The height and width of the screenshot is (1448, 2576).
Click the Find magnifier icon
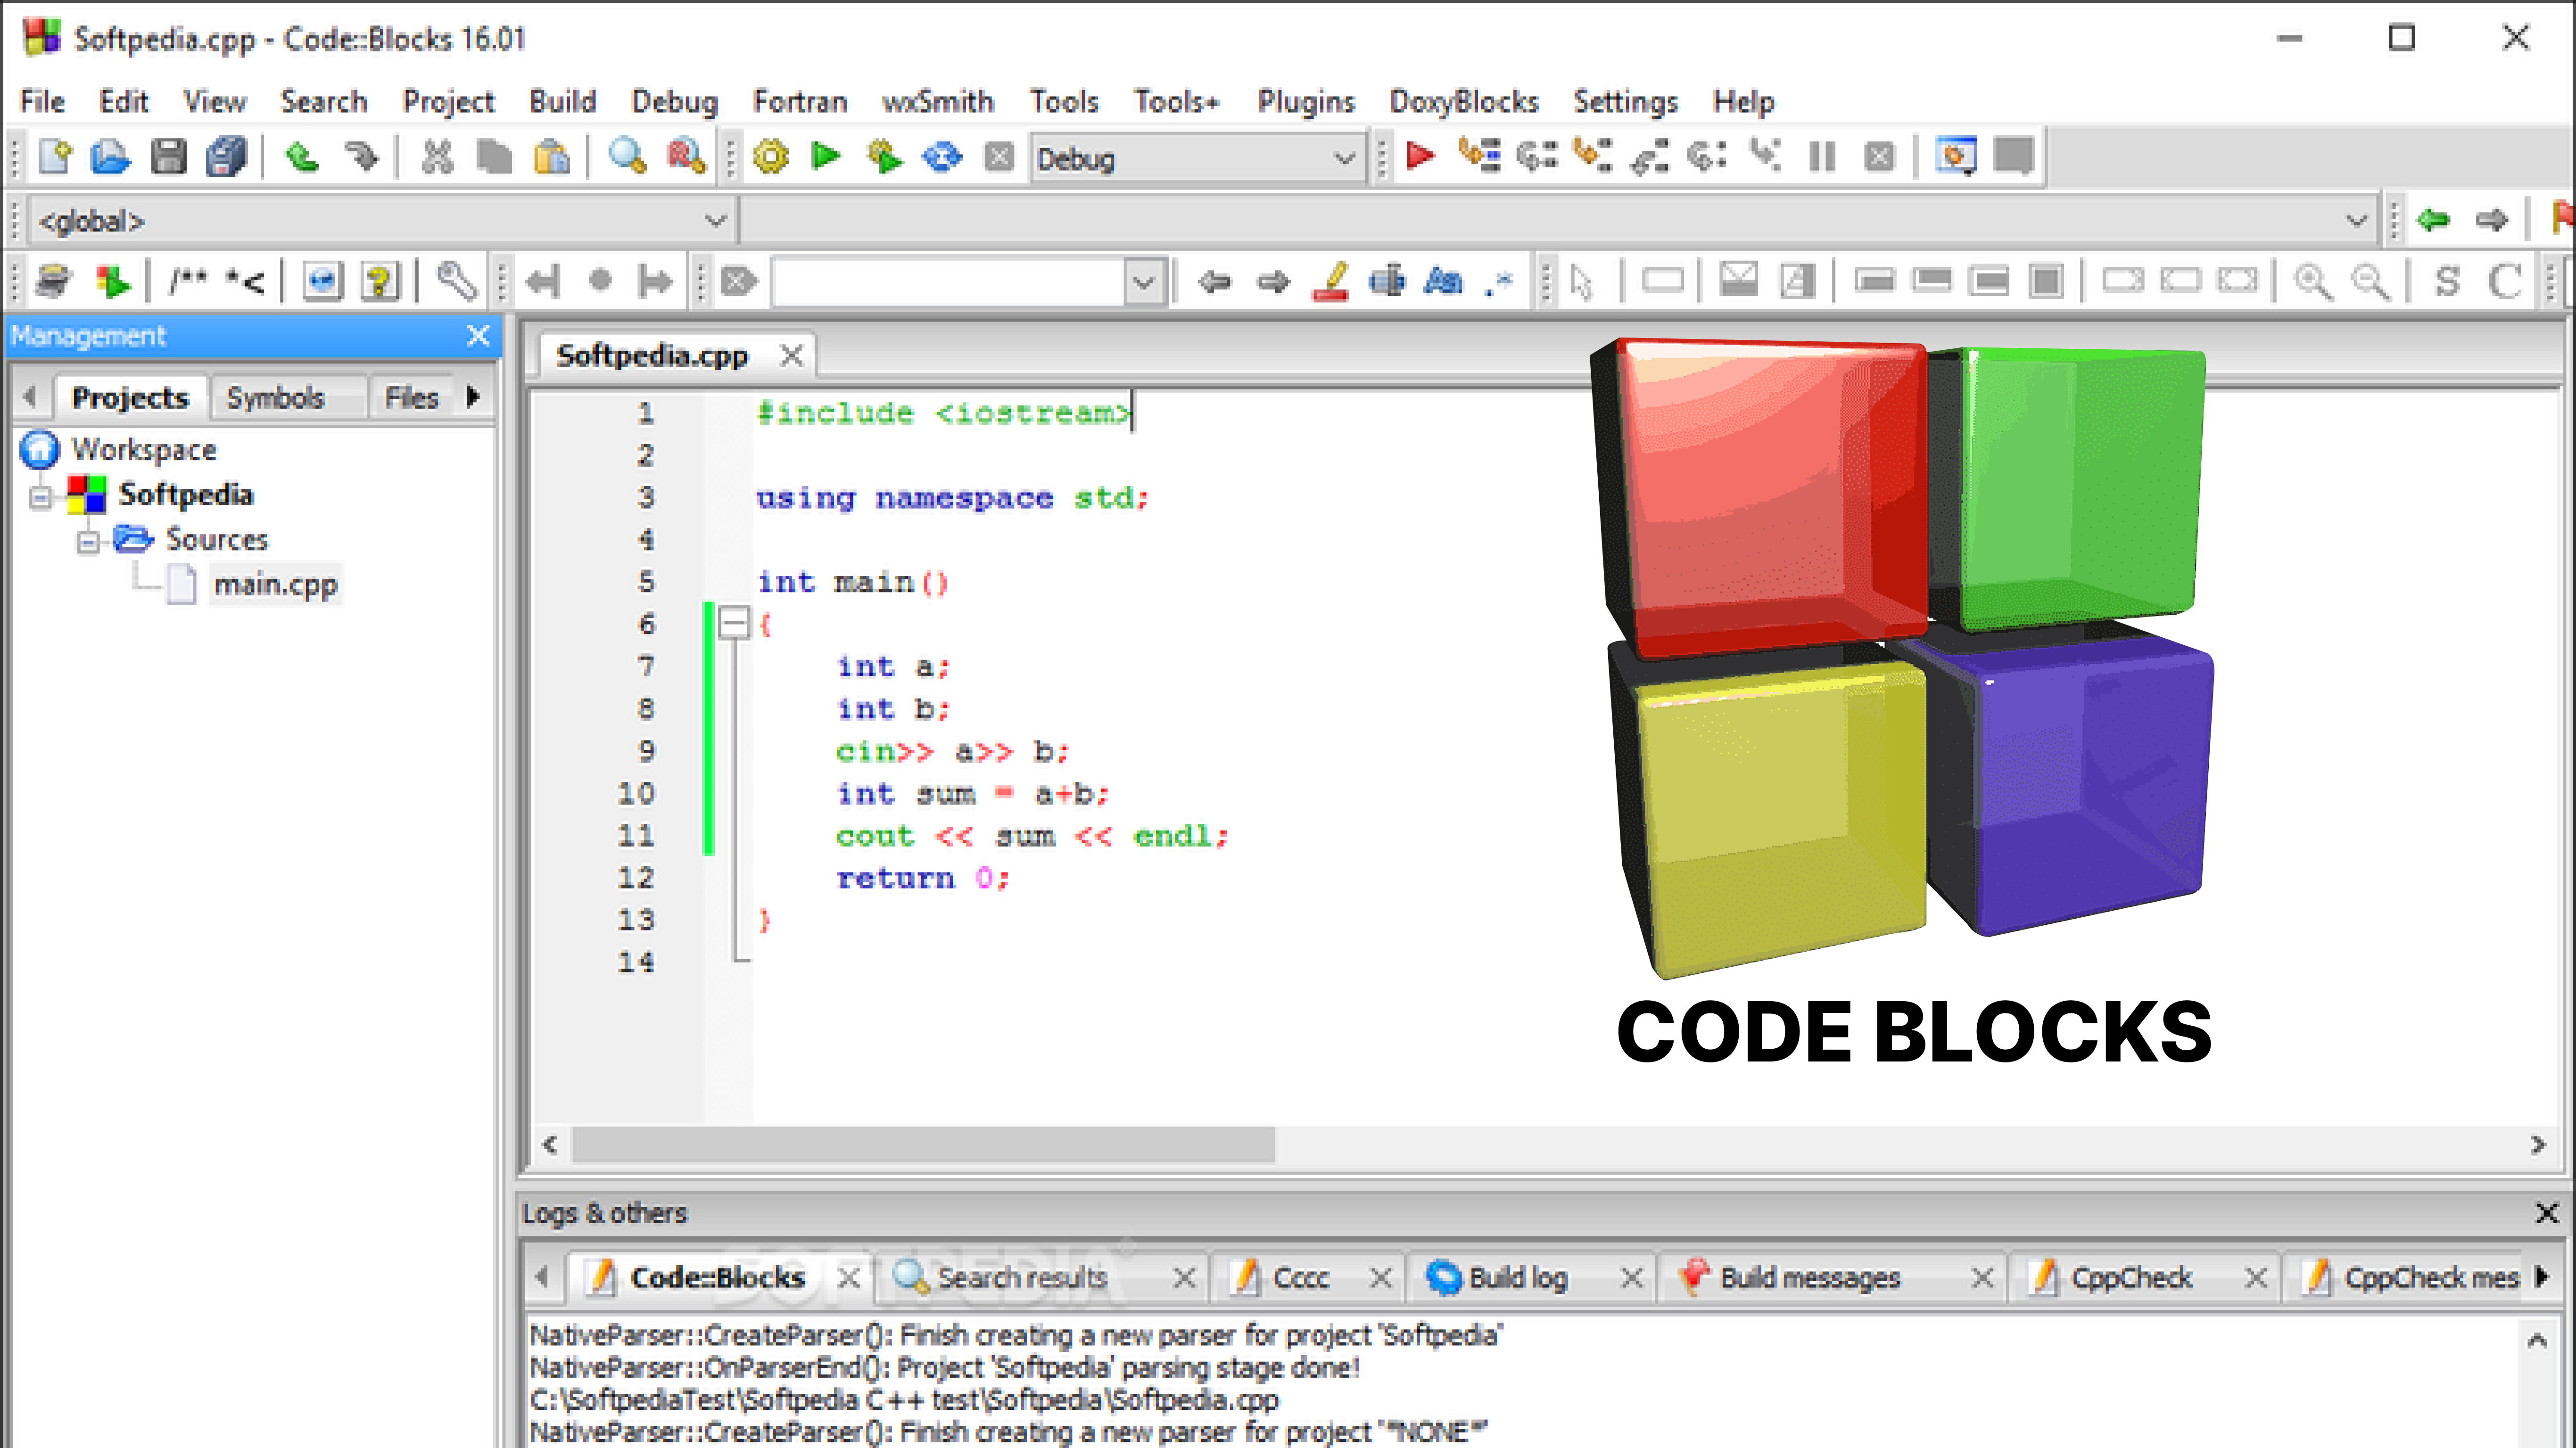click(x=627, y=157)
